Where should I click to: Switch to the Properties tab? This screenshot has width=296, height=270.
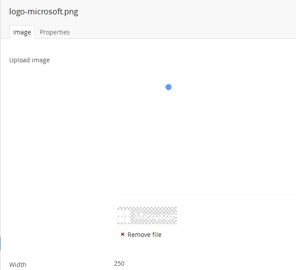coord(55,32)
